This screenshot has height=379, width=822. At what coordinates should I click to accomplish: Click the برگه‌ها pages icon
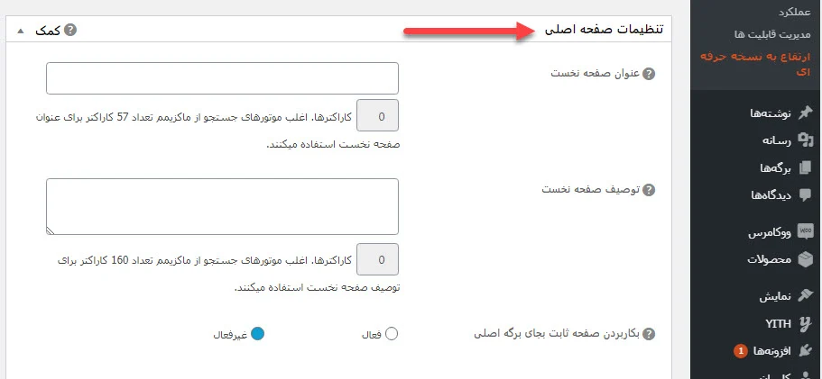(805, 167)
